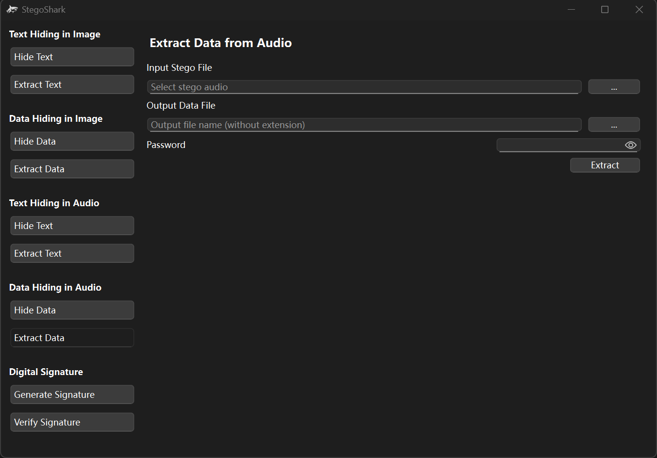Image resolution: width=657 pixels, height=458 pixels.
Task: Click the Extract button
Action: pos(605,165)
